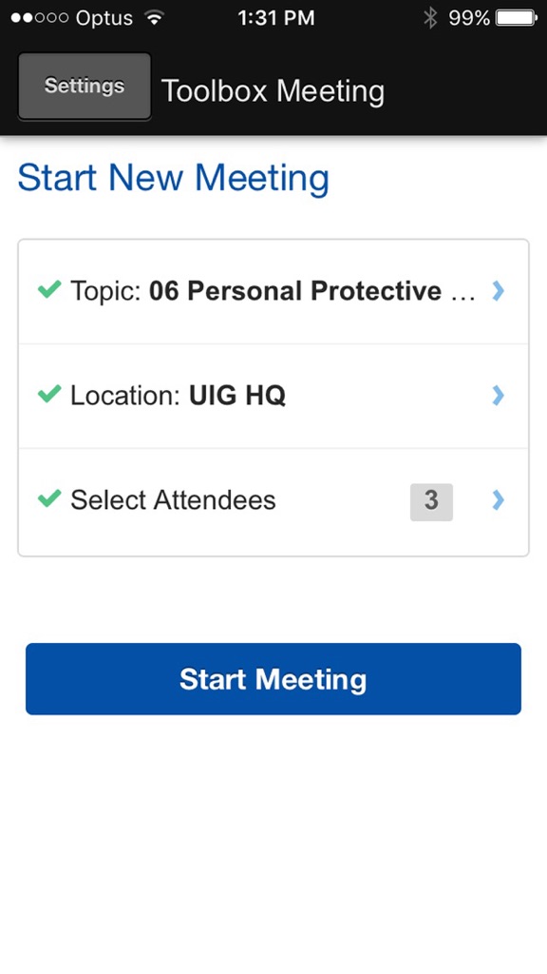
Task: Expand the Location row chevron
Action: coord(498,395)
